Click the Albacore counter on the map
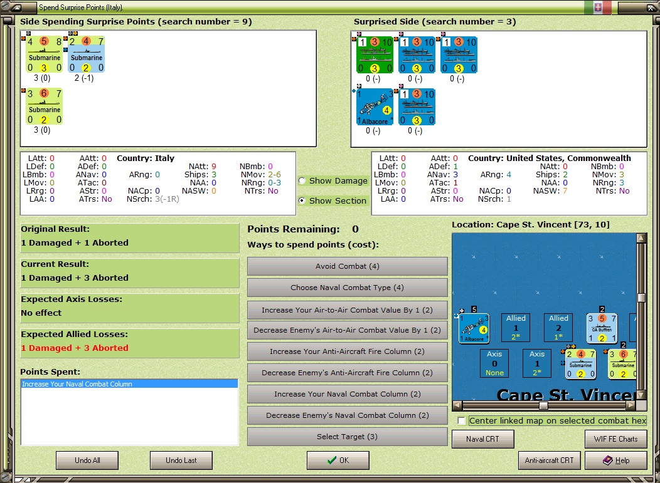This screenshot has height=483, width=660. tap(474, 328)
